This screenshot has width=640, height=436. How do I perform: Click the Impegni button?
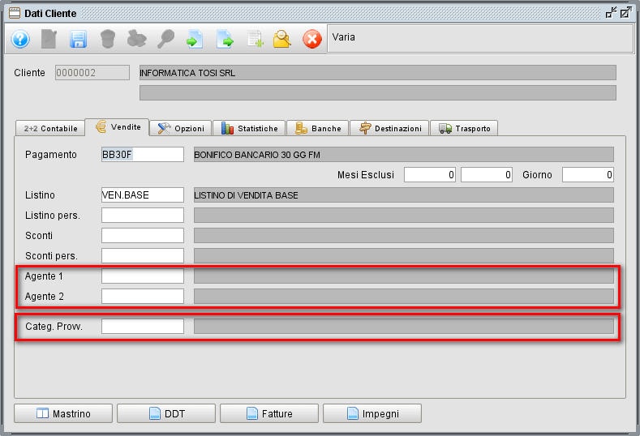(372, 413)
